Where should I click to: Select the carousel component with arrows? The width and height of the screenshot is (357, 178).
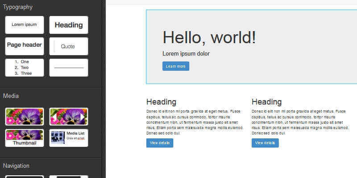[69, 117]
